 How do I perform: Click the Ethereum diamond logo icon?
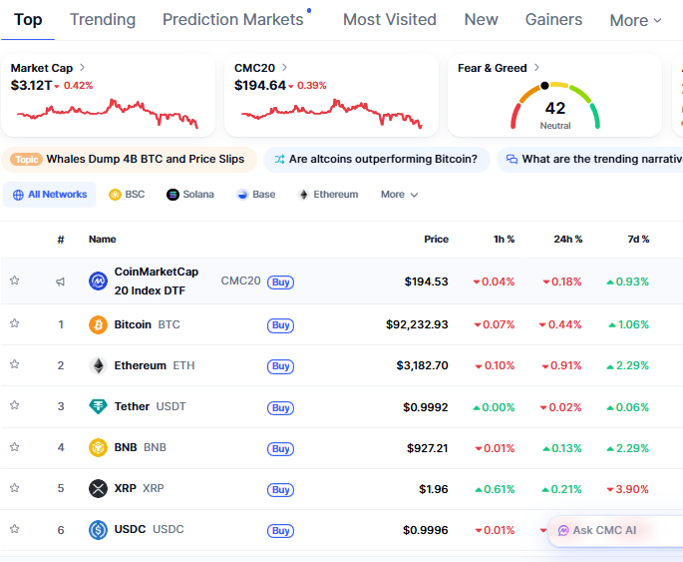pos(98,365)
